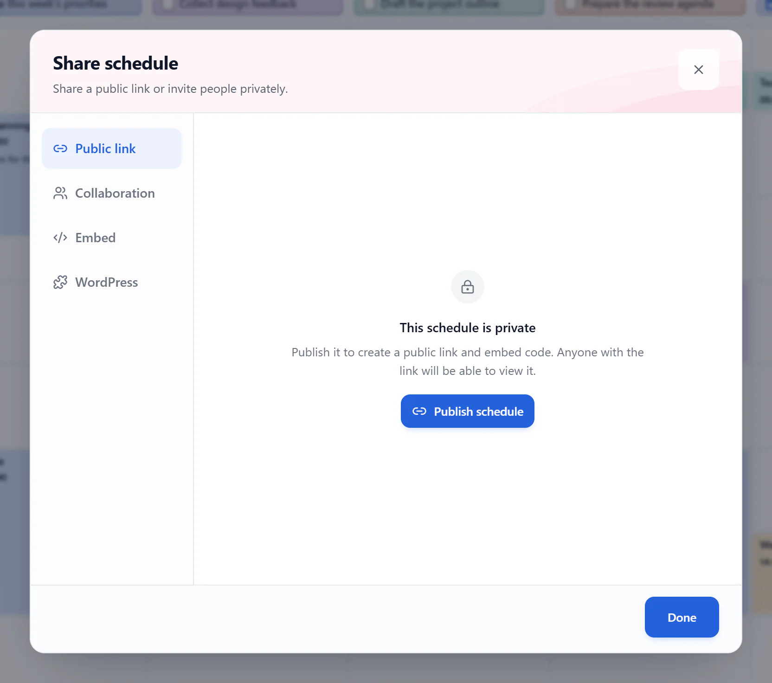Click the Done button

(x=682, y=617)
